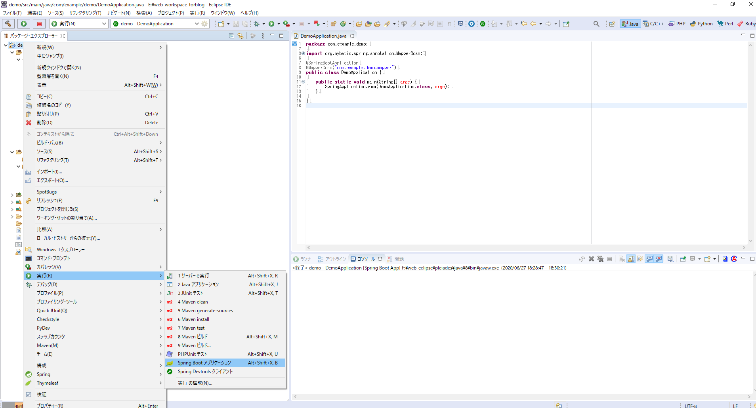Expand the folded import block on line 3
This screenshot has width=756, height=408.
point(304,53)
